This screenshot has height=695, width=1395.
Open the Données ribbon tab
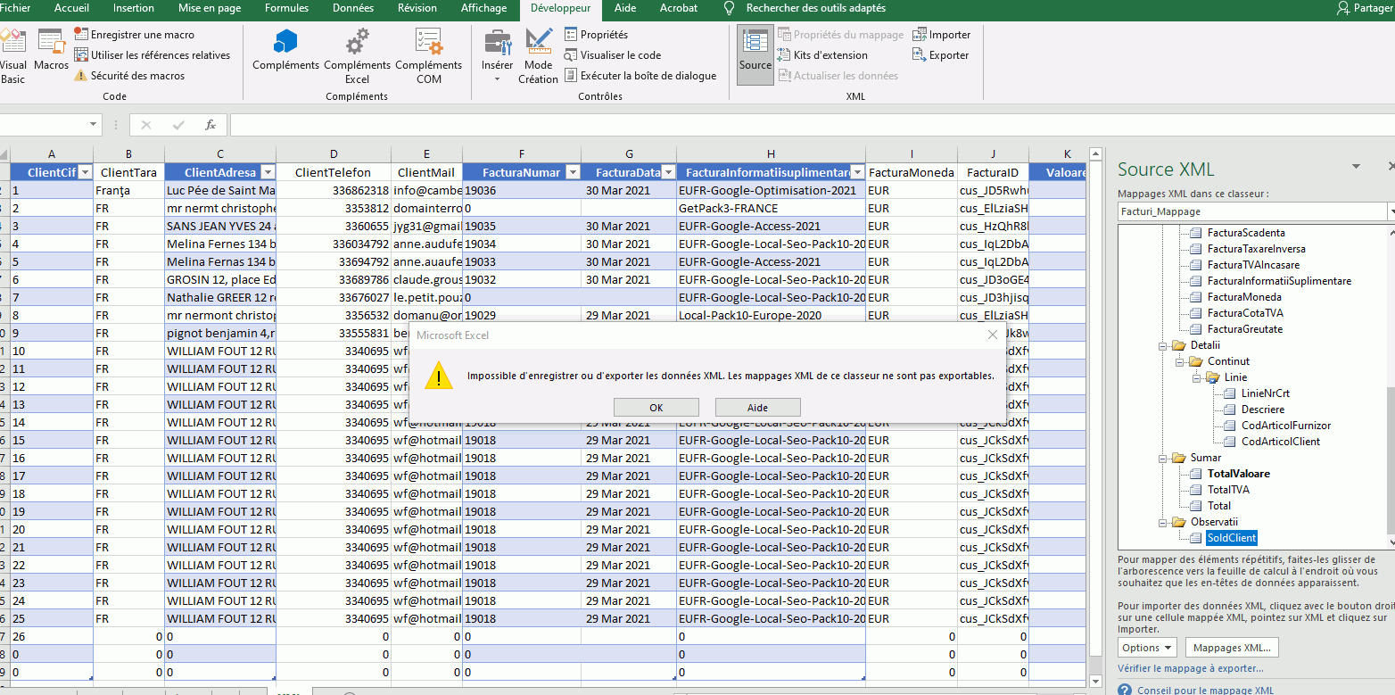(353, 8)
